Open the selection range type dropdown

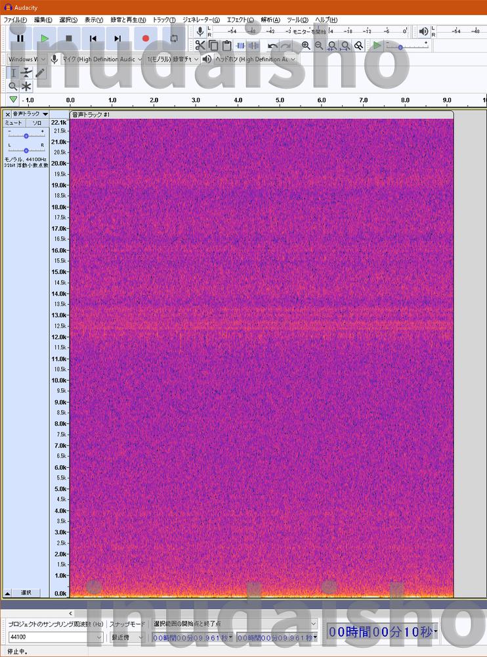235,623
